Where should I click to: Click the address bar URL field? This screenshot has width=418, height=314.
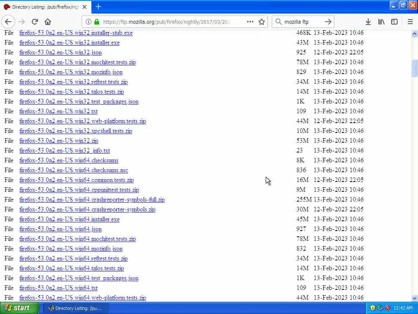pyautogui.click(x=166, y=22)
